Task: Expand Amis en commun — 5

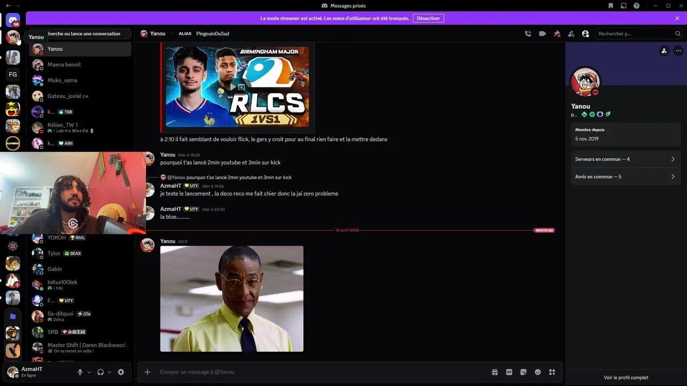Action: click(626, 176)
